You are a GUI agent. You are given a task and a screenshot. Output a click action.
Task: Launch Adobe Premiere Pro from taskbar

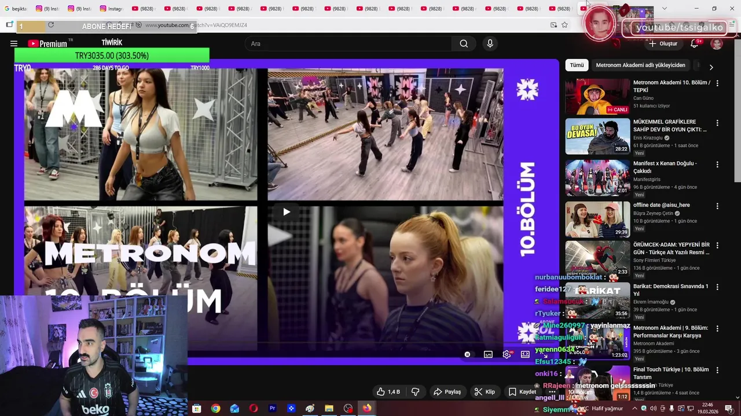point(272,408)
